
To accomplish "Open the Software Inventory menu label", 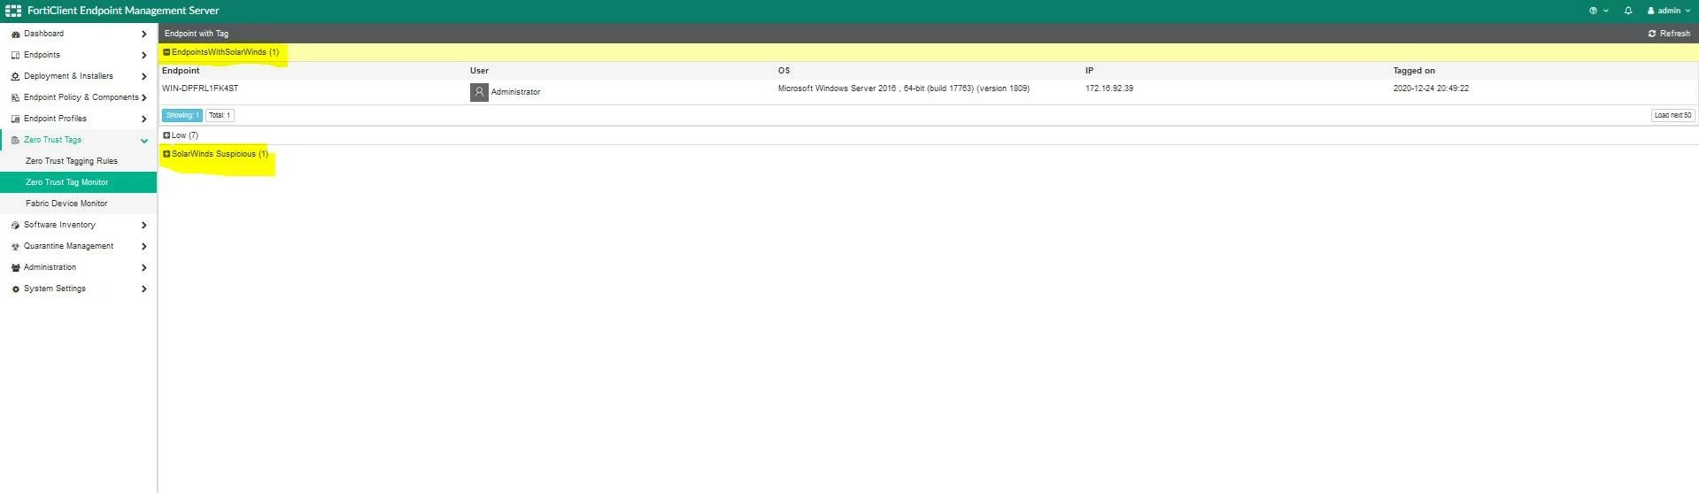I will [59, 225].
